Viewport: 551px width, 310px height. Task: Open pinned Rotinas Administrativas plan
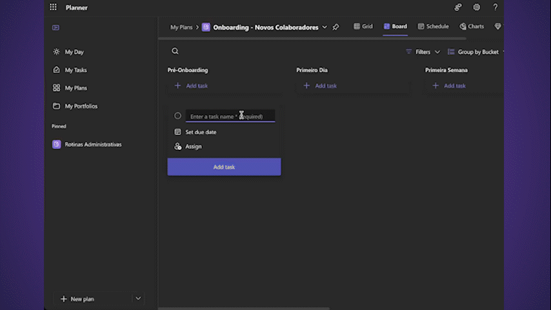pos(93,145)
